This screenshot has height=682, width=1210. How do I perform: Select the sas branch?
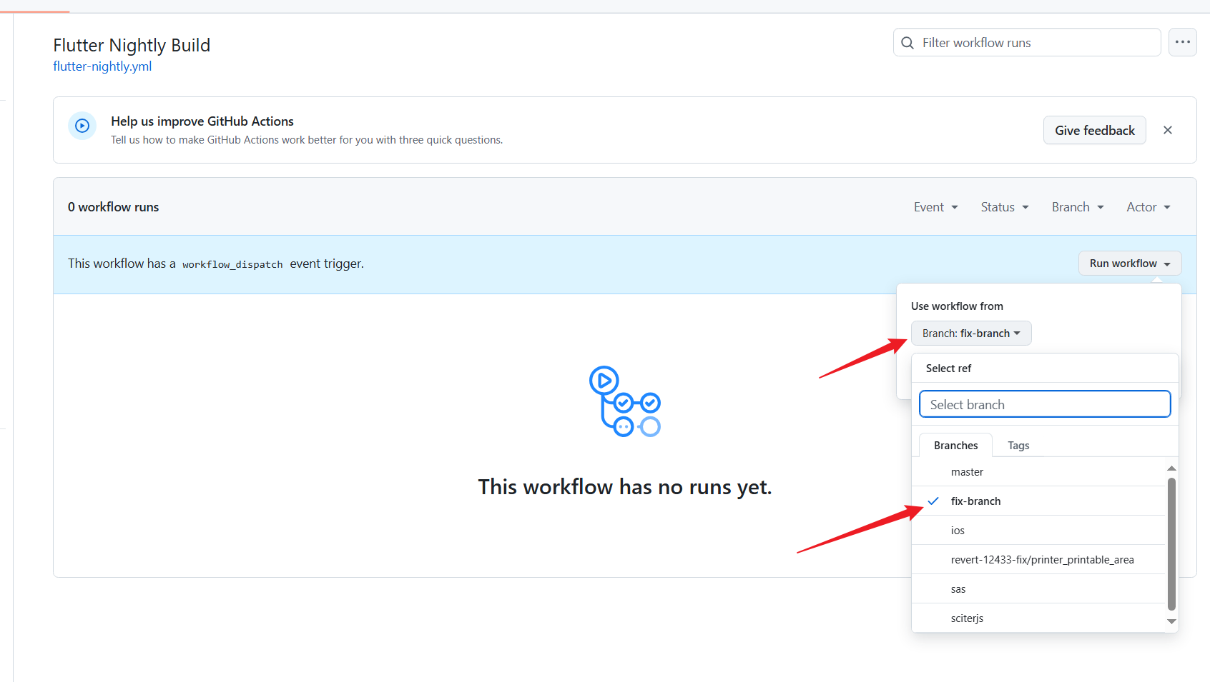tap(1039, 589)
